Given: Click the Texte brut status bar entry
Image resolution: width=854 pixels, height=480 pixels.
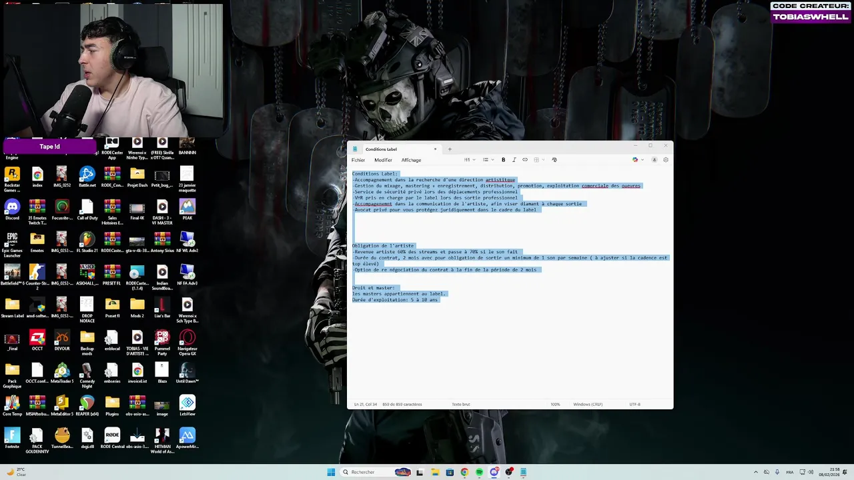Looking at the screenshot, I should click(x=461, y=405).
